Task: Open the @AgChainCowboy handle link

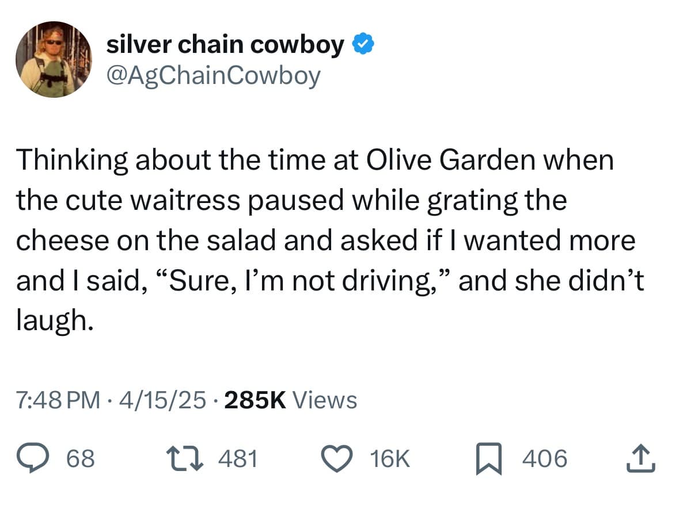Action: click(x=213, y=75)
